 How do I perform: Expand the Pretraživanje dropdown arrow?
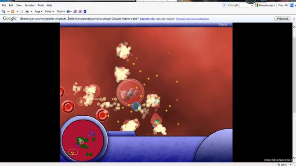274,5
